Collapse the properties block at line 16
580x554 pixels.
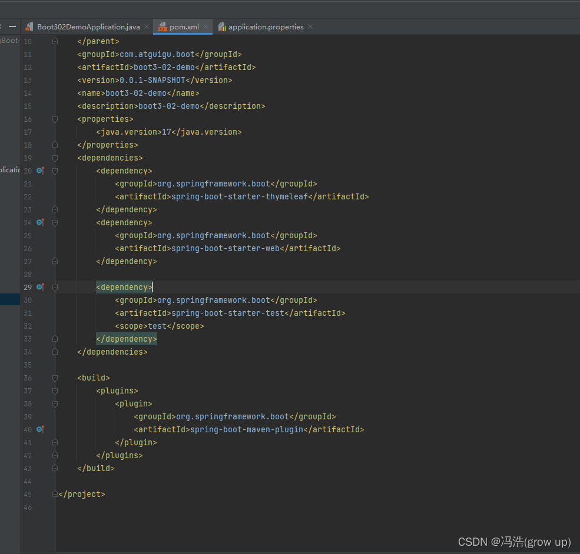click(x=55, y=119)
